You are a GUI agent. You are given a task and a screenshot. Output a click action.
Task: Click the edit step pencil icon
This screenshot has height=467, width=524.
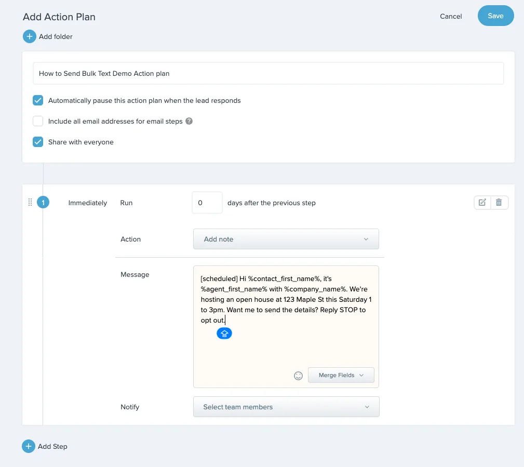(482, 202)
